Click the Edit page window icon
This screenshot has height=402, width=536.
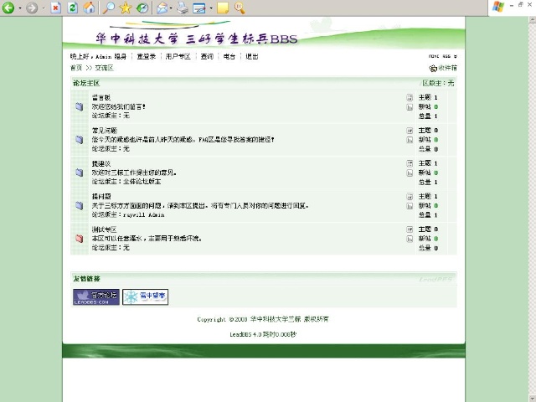tap(199, 8)
